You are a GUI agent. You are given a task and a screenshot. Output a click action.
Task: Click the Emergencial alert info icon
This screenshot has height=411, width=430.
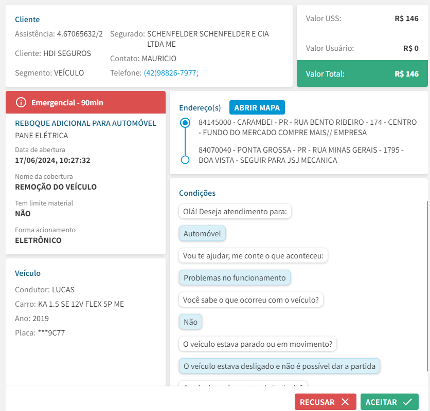(21, 103)
